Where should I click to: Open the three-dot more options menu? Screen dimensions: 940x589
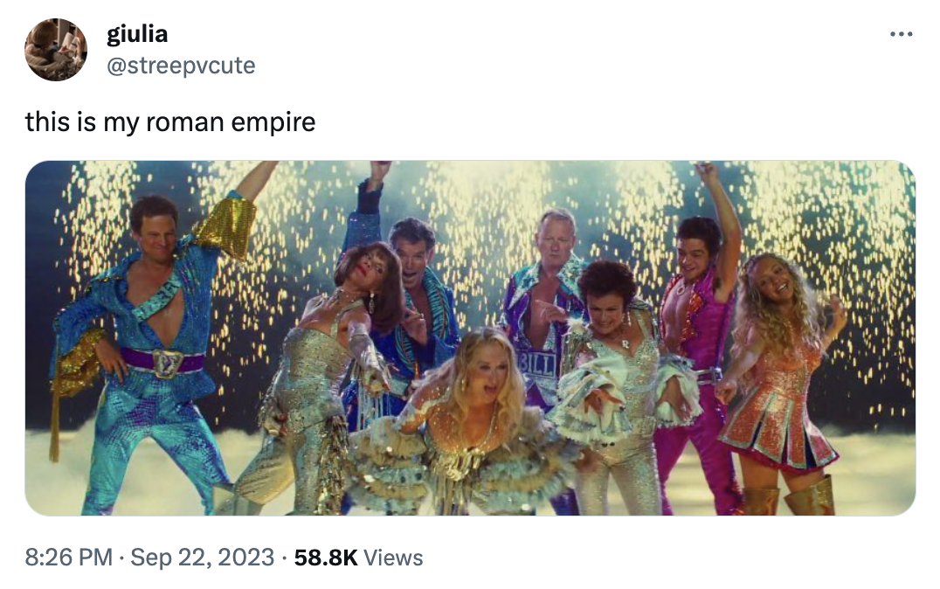click(900, 35)
